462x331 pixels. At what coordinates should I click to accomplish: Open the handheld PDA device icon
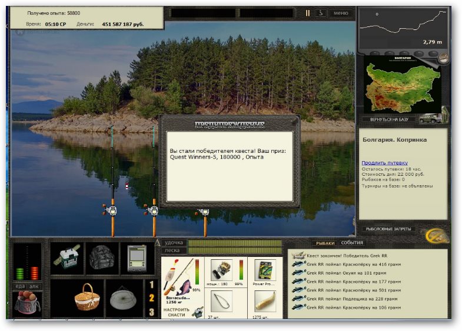pos(137,258)
